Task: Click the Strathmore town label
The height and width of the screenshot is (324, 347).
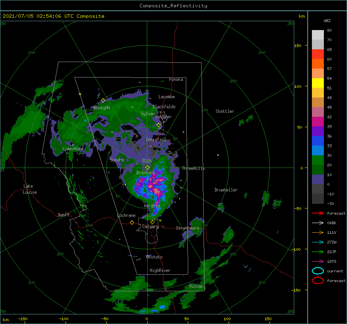Action: click(x=187, y=228)
